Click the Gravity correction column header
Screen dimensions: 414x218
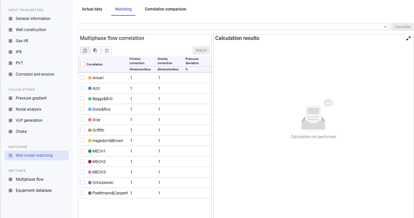point(165,61)
